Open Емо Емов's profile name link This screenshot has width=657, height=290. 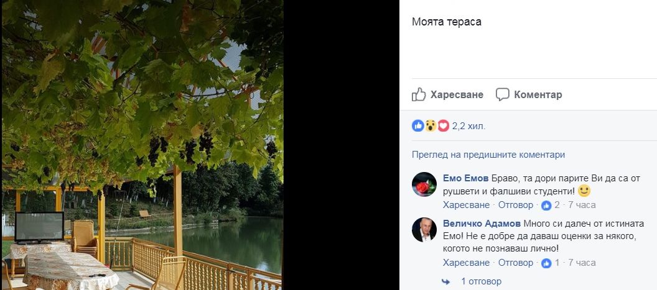(x=465, y=178)
